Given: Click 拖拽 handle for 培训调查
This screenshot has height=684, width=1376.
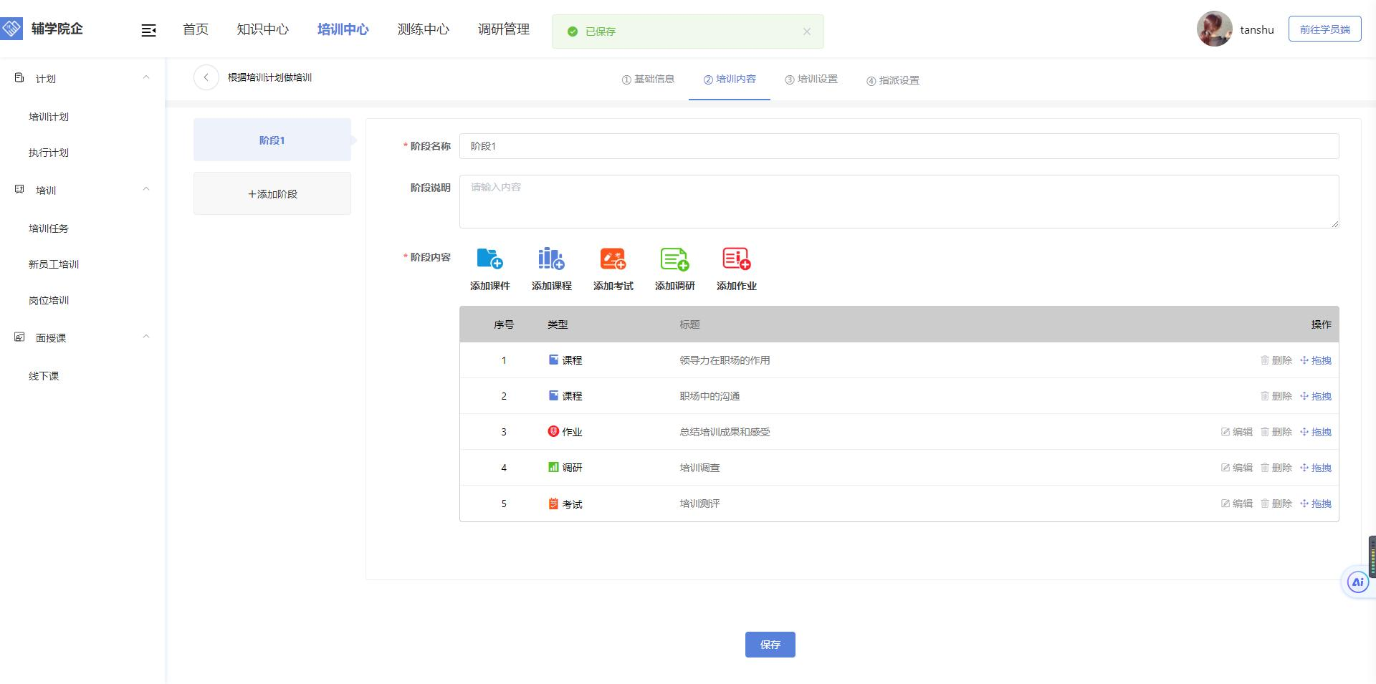Looking at the screenshot, I should (x=1316, y=468).
